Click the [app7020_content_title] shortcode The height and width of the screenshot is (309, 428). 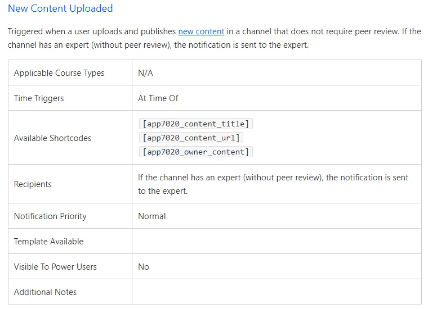pos(195,124)
